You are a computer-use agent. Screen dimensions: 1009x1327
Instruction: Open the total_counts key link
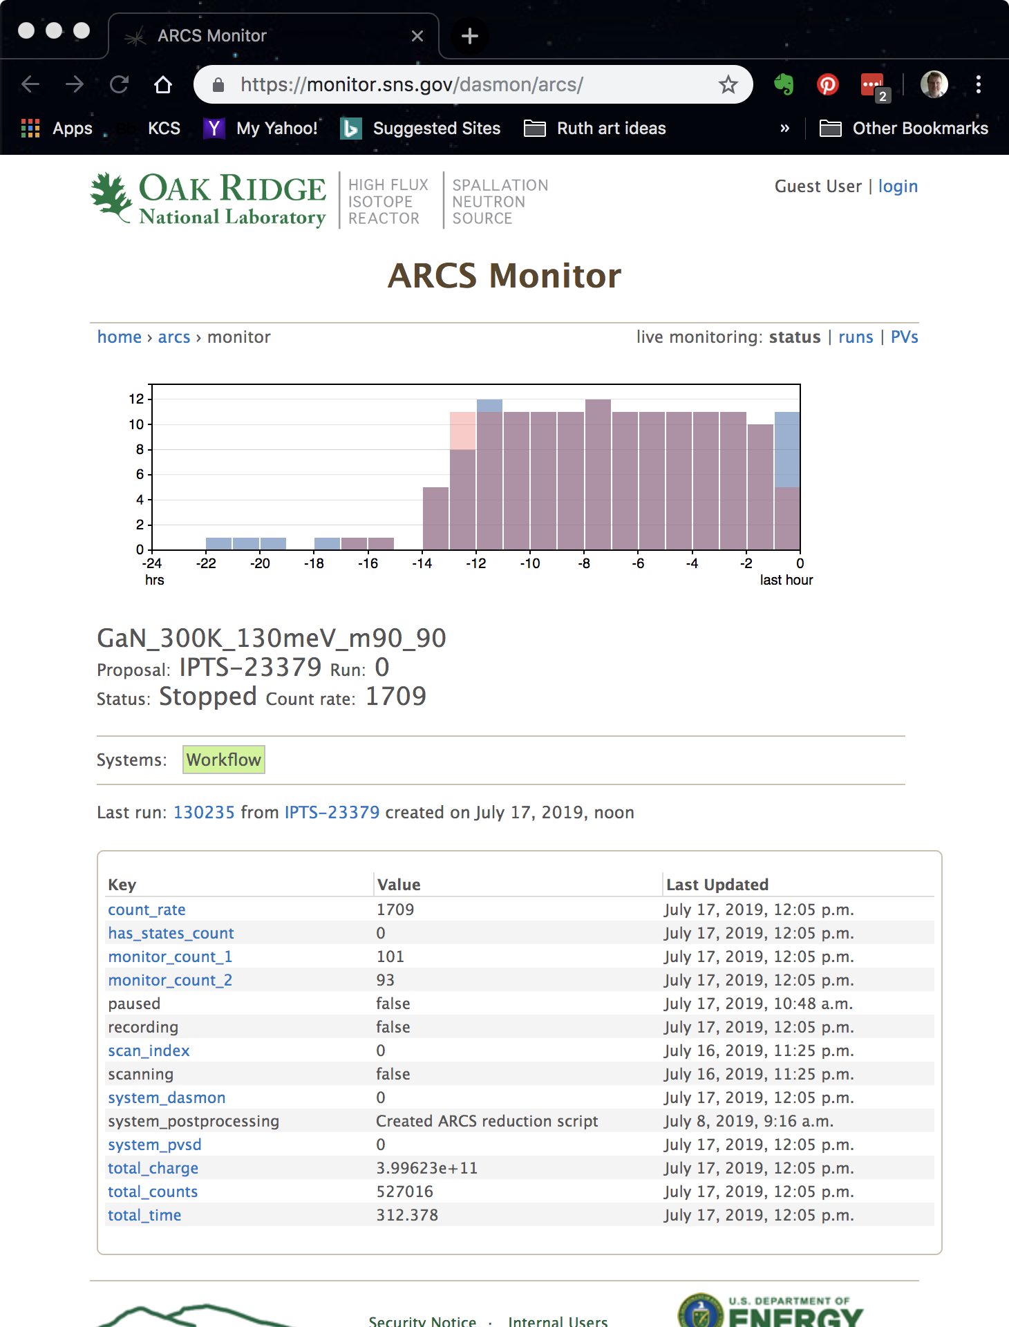click(x=153, y=1192)
